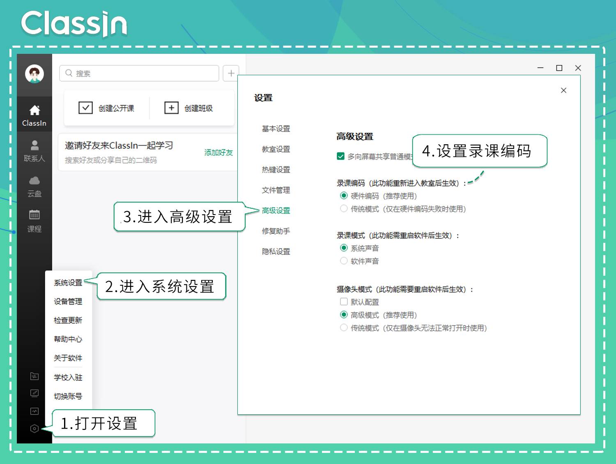Minimize the ClassIn main window
The image size is (616, 464).
pyautogui.click(x=540, y=68)
